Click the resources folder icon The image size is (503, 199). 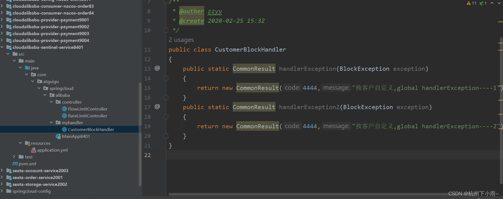27,143
